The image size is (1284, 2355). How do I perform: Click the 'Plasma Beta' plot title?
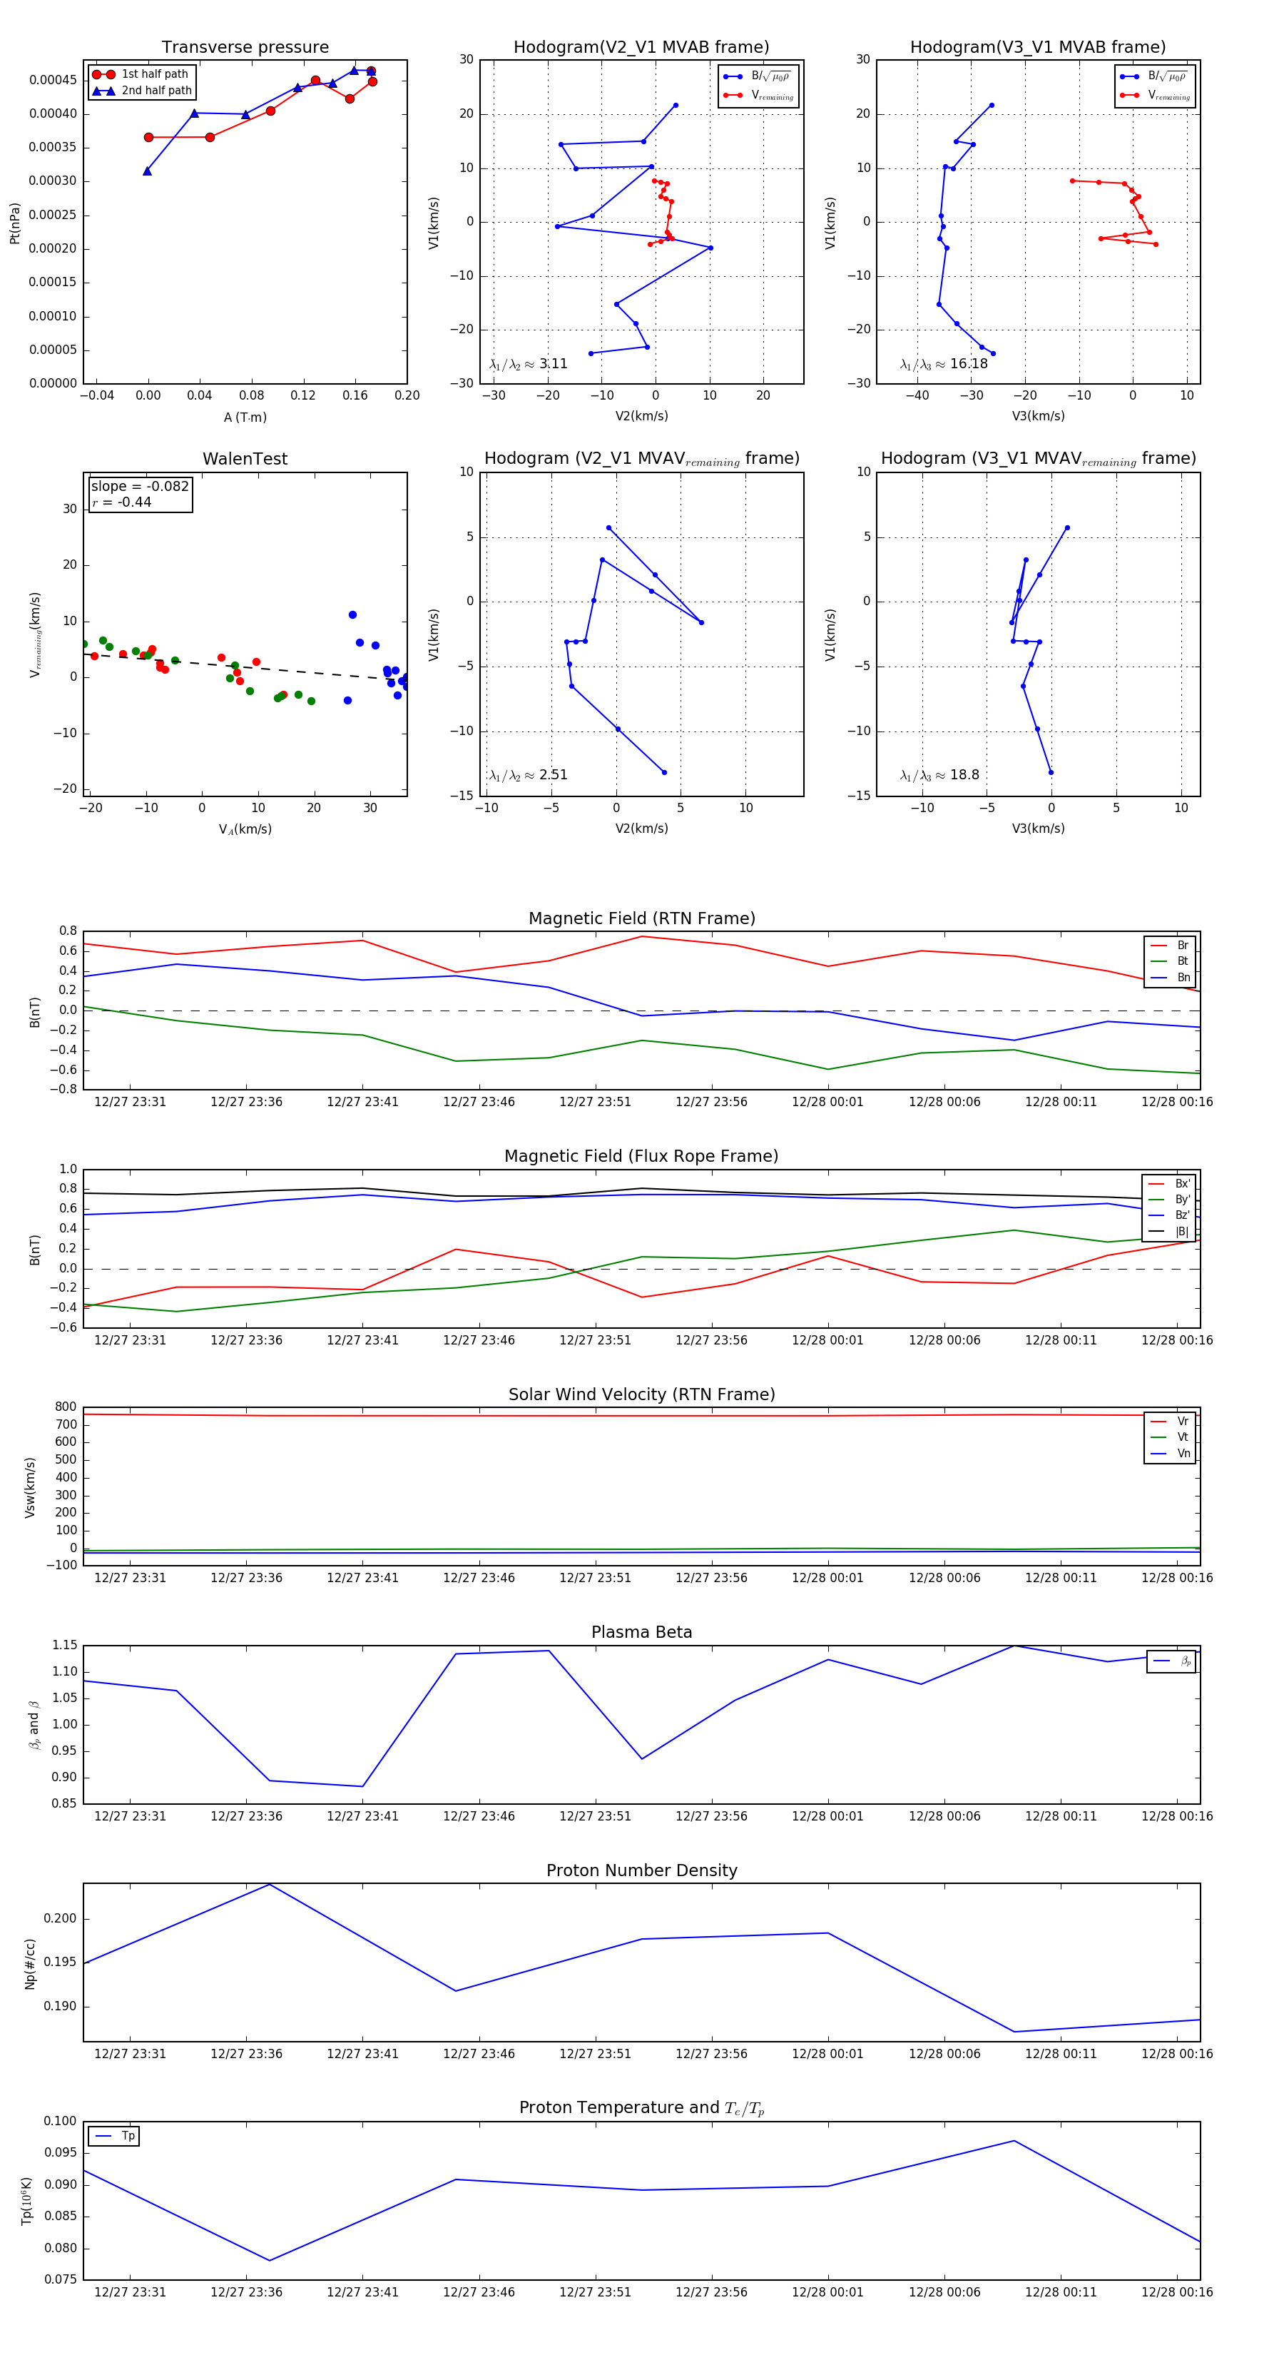coord(641,1632)
